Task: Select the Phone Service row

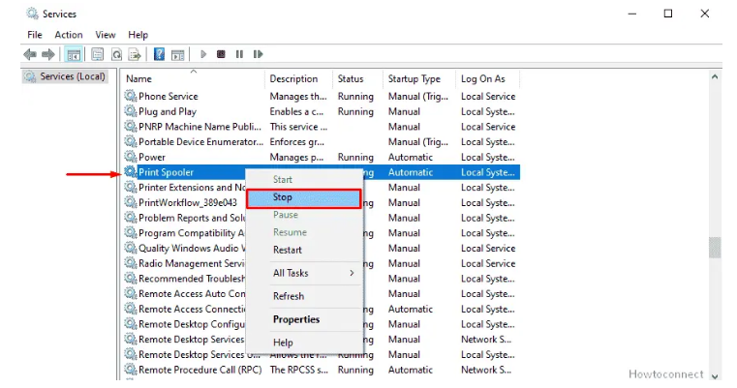Action: pos(322,97)
